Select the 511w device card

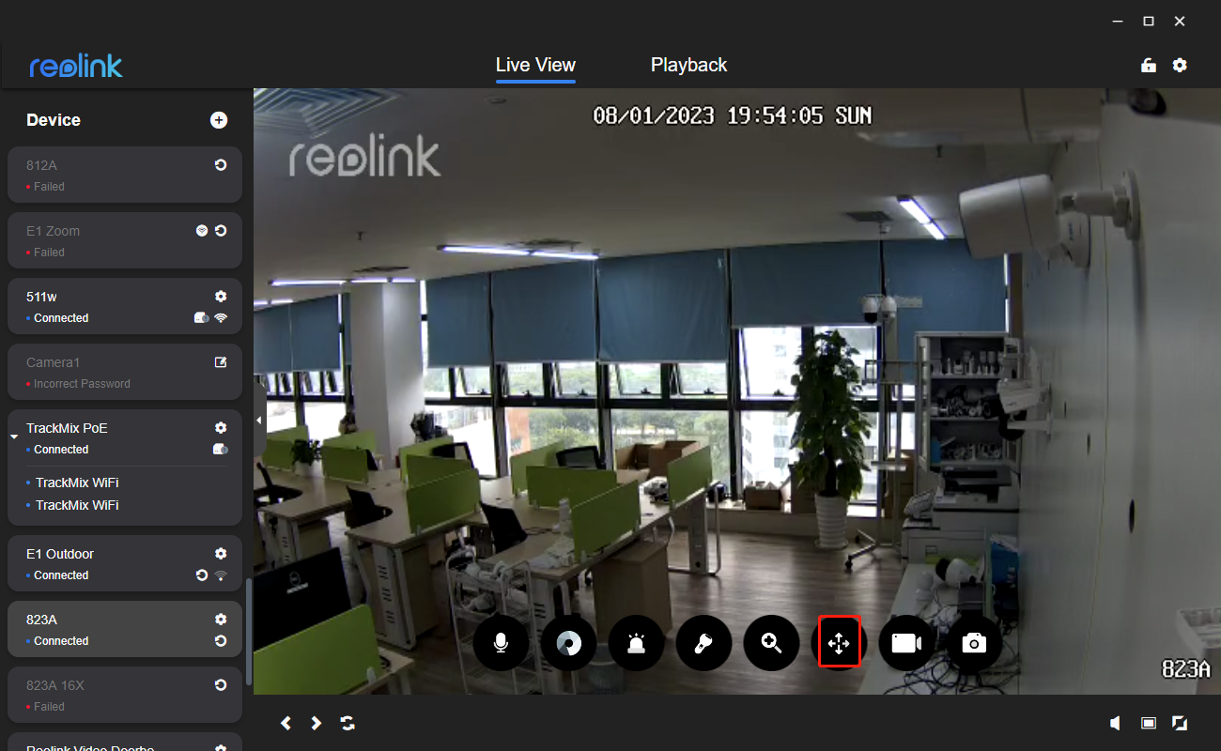click(x=125, y=306)
